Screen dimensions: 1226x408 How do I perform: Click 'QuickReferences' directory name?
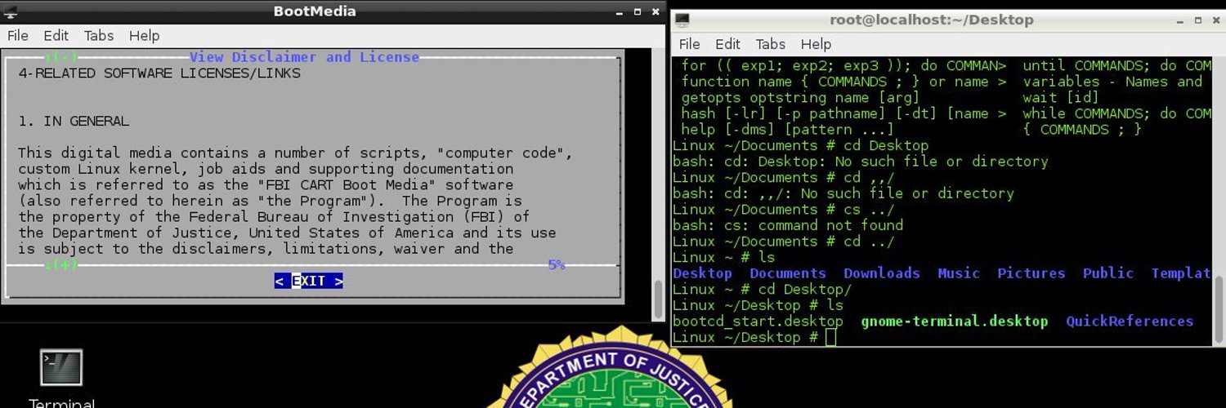(x=1130, y=321)
